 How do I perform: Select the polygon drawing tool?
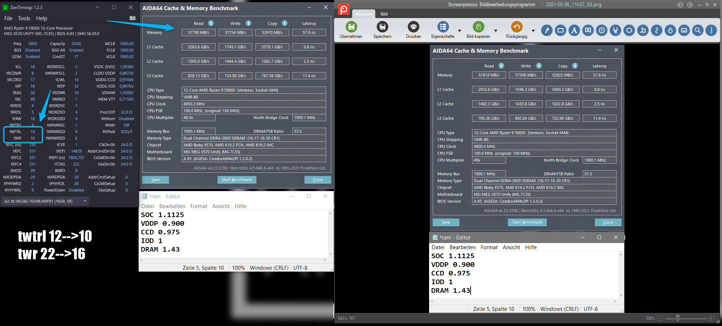point(643,30)
